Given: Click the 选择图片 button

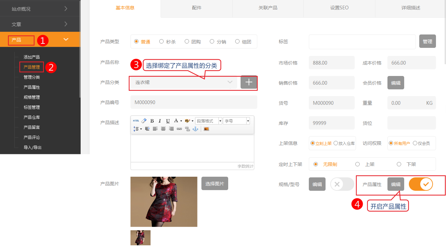Looking at the screenshot, I should pyautogui.click(x=214, y=183).
